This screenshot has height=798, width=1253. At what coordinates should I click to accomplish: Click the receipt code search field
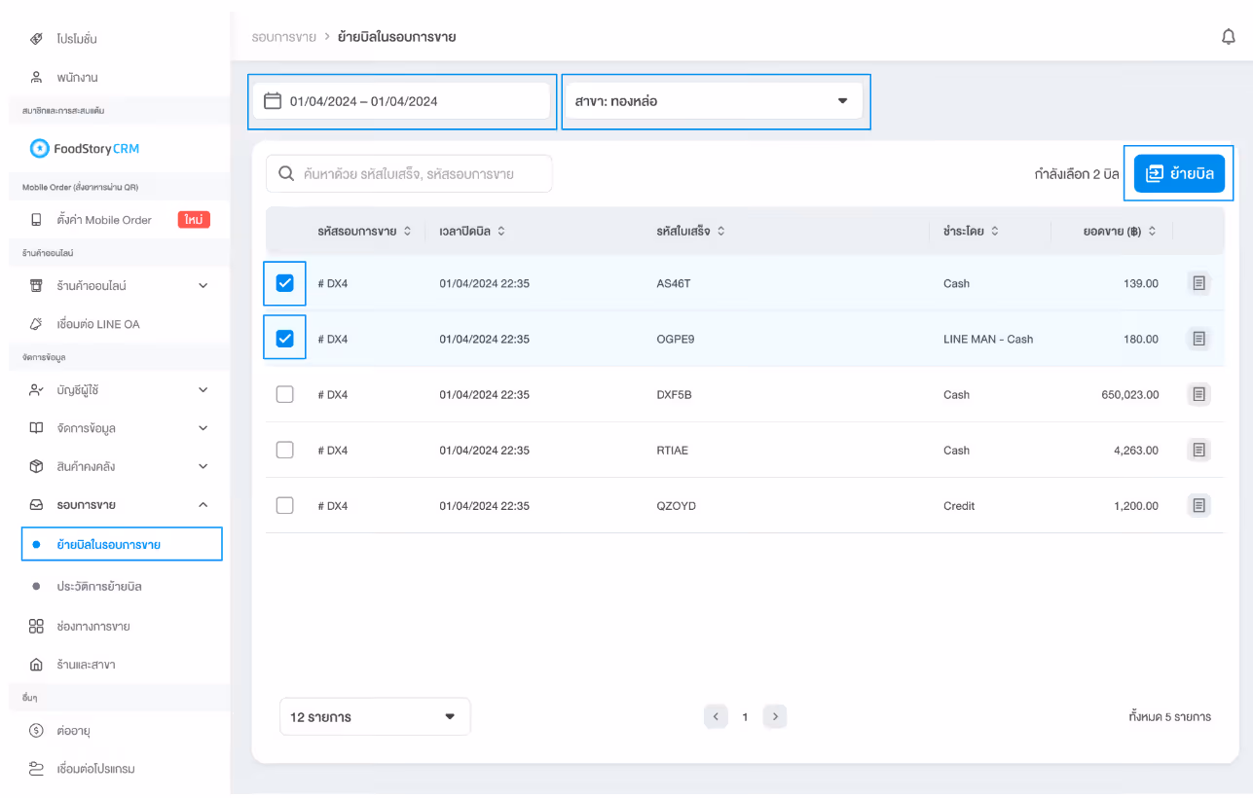pyautogui.click(x=409, y=173)
